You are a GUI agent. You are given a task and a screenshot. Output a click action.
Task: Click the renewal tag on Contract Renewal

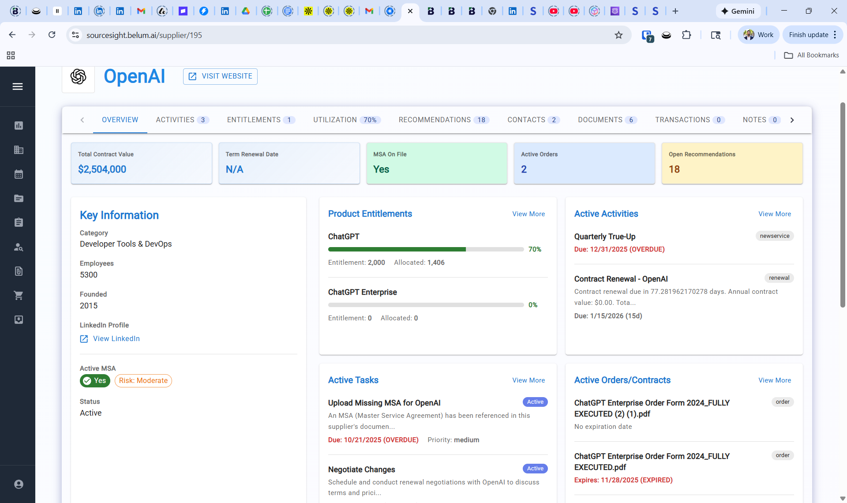click(779, 278)
